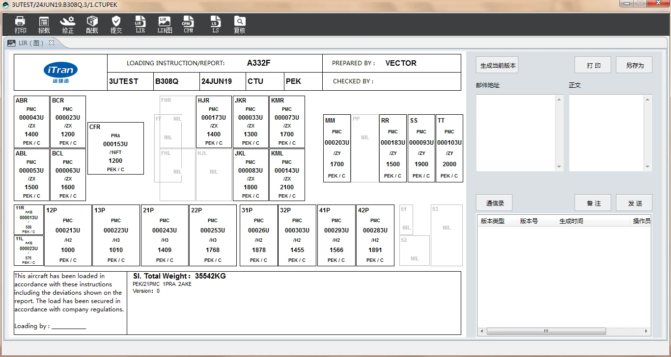Click the 修正 correction airplane icon

coord(67,24)
